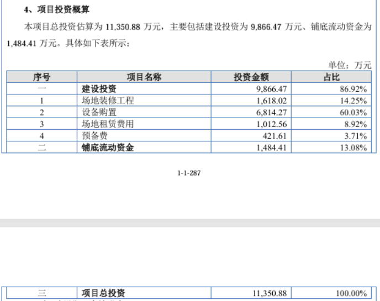Click the 60.03% percentage cell
This screenshot has height=301, width=380.
click(x=355, y=113)
